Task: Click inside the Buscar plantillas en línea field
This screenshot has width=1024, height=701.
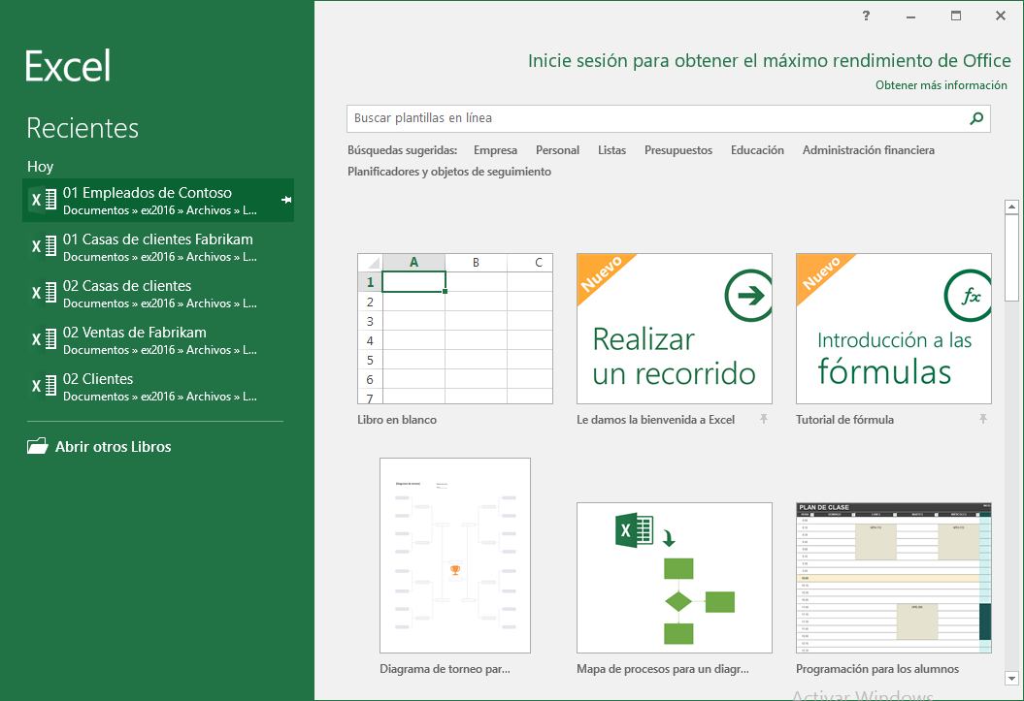Action: pos(582,118)
